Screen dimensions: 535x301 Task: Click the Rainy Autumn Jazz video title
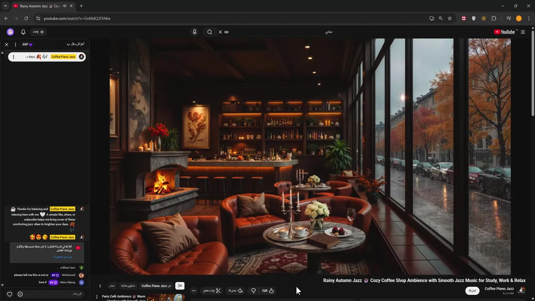coord(424,281)
